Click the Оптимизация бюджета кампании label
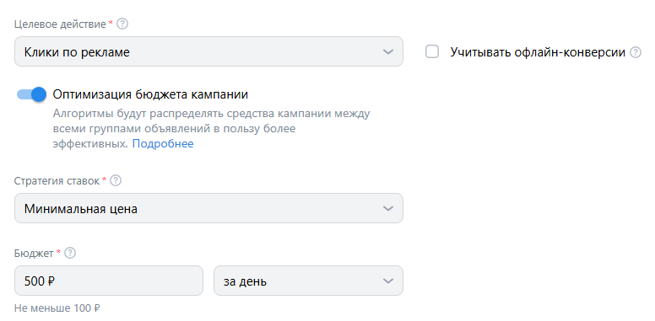 coord(150,94)
